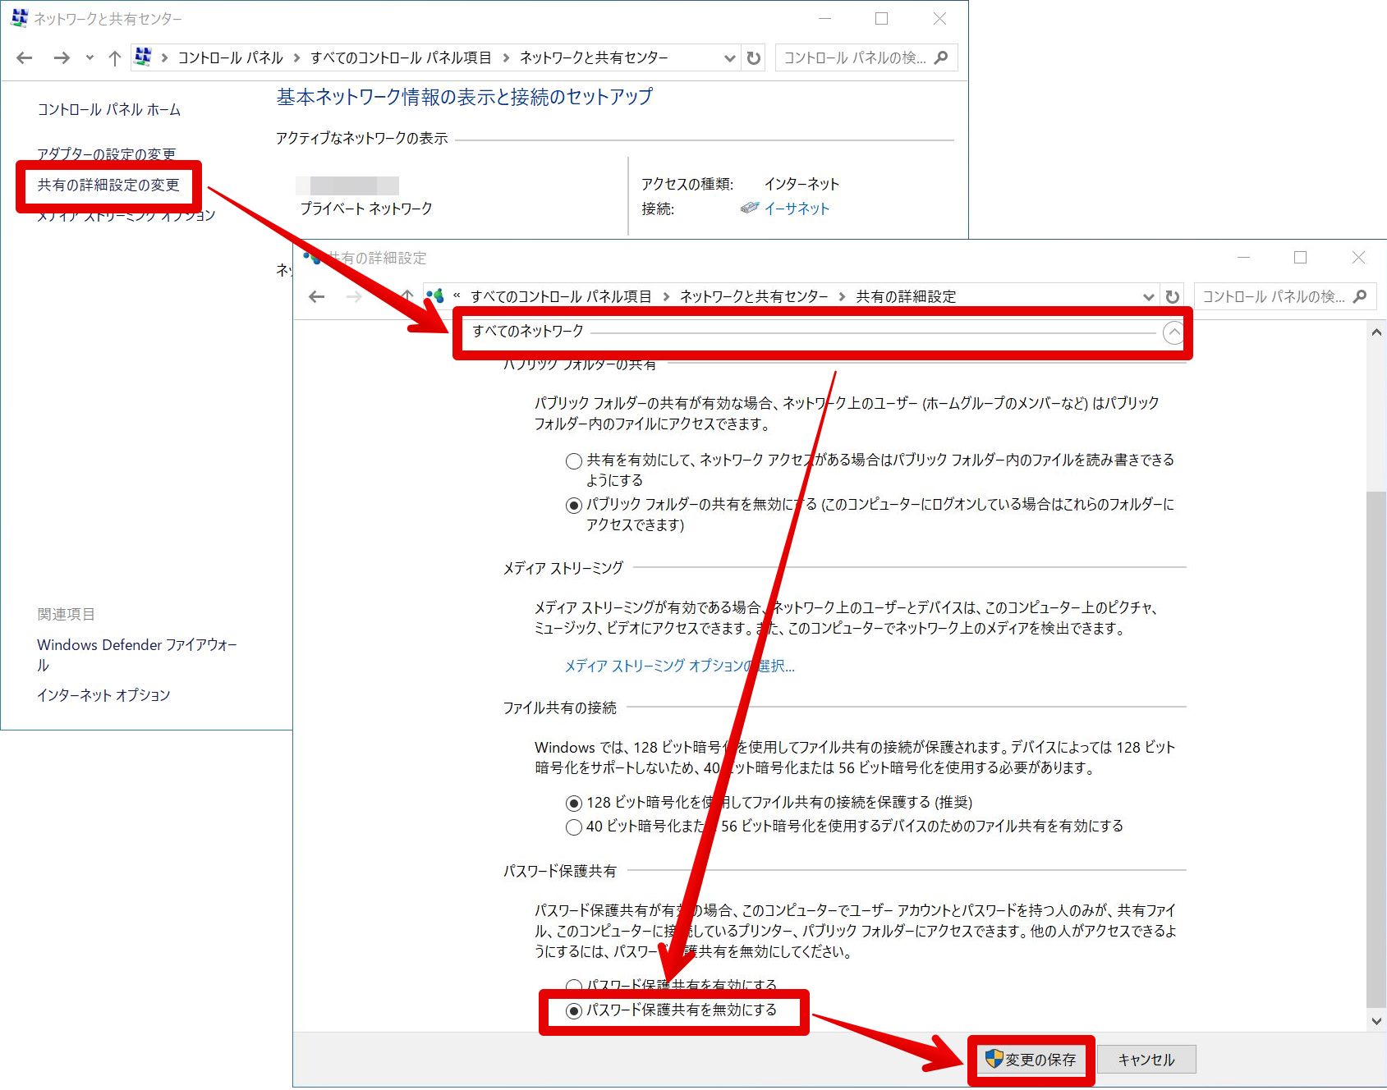Go up one level in Network Sharing Center

point(115,57)
